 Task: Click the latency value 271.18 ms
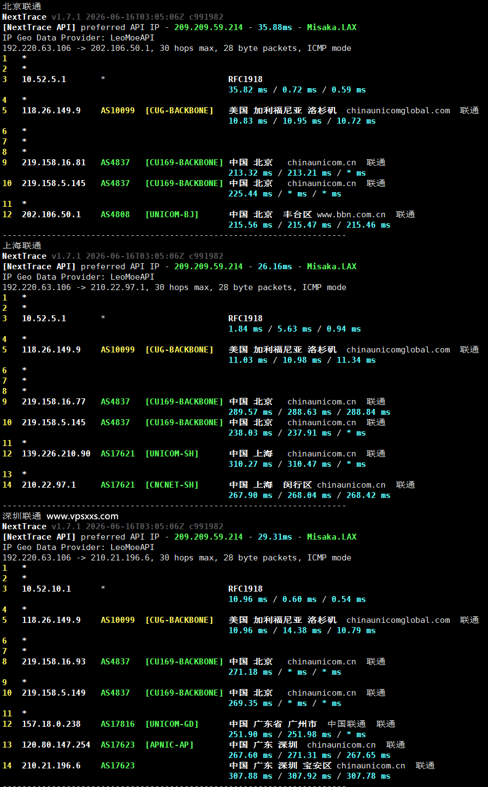(x=250, y=672)
